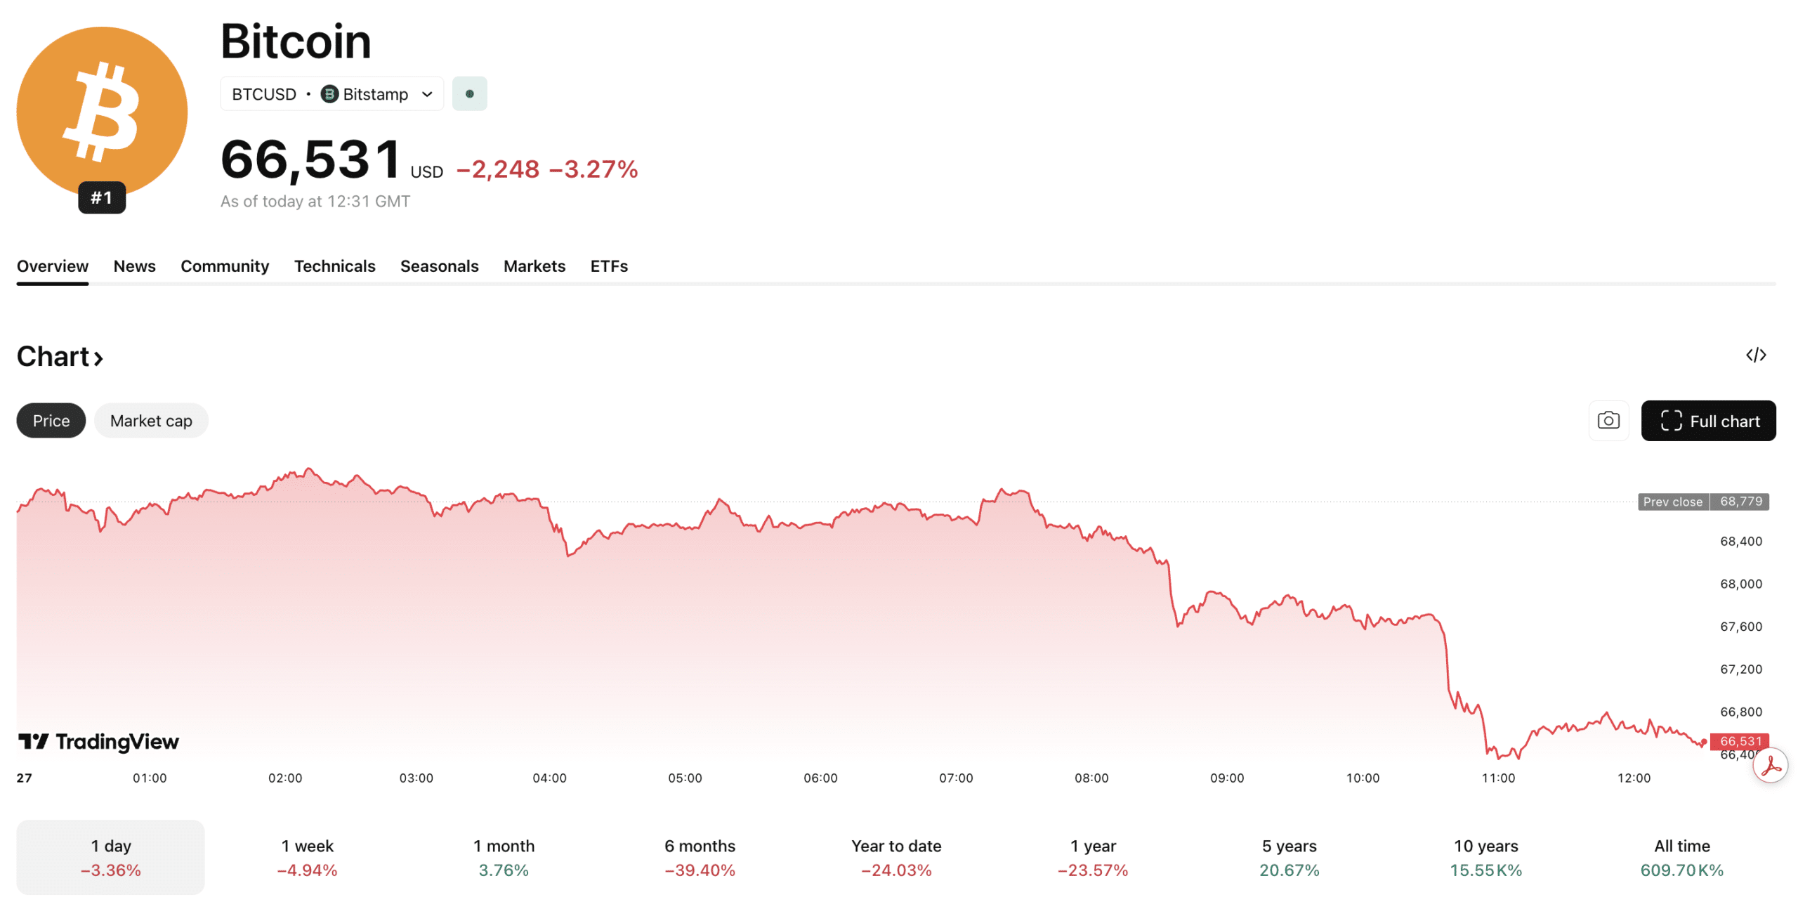The image size is (1798, 909).
Task: Click the Bitcoin title heading
Action: point(296,41)
